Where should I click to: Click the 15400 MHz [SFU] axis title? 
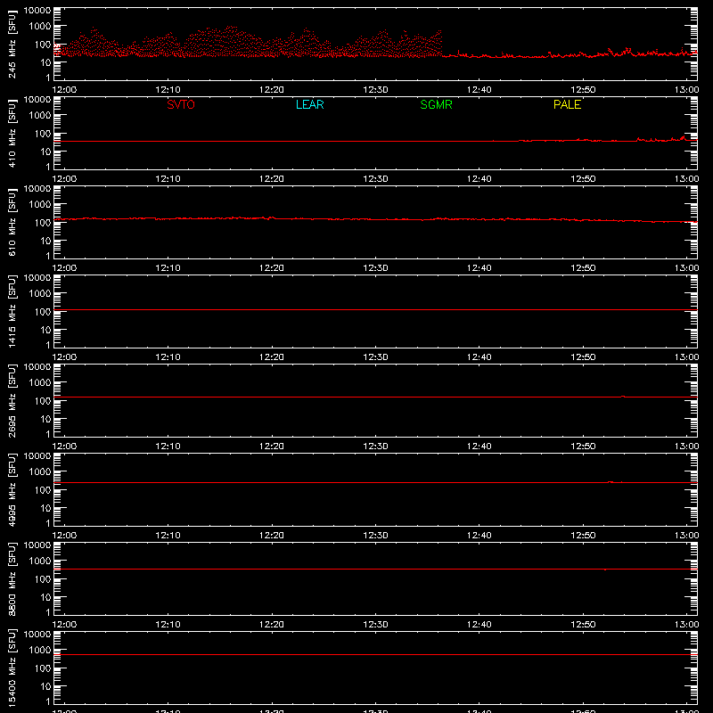(12, 668)
